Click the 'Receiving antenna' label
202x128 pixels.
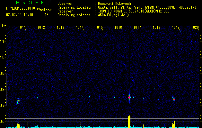[x=74, y=15]
